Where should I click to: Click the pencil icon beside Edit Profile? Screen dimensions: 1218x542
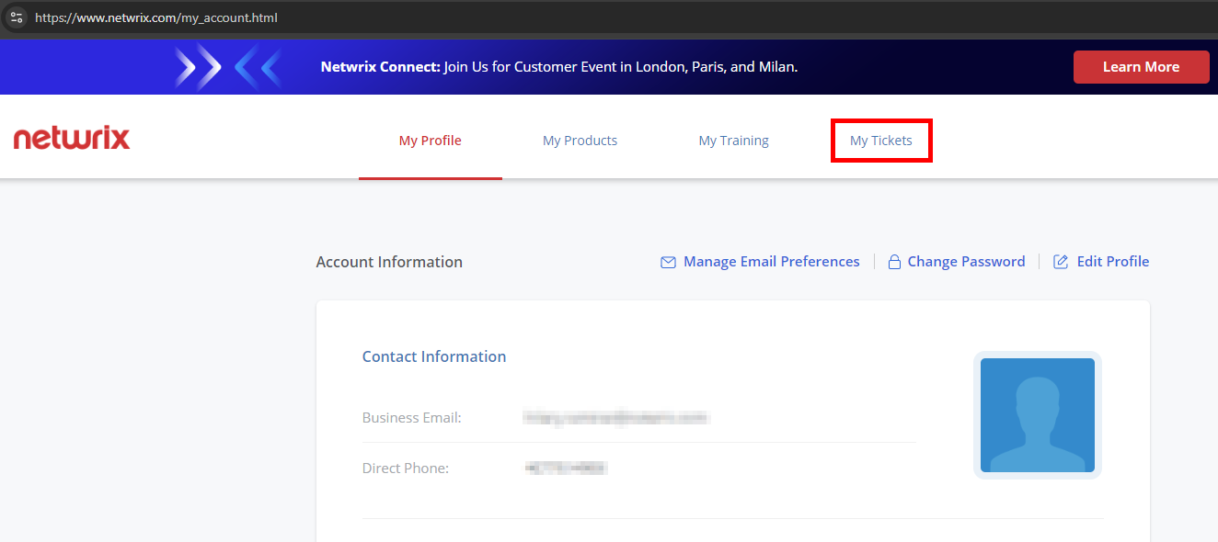click(1061, 263)
